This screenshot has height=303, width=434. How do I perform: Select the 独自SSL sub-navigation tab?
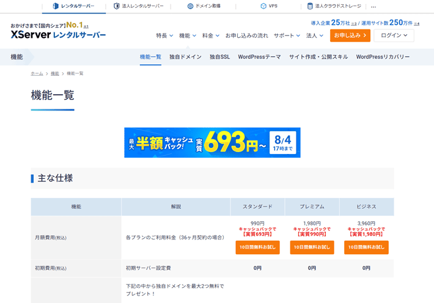220,57
